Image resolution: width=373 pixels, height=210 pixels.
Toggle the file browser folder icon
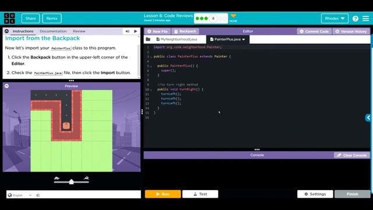coord(148,39)
